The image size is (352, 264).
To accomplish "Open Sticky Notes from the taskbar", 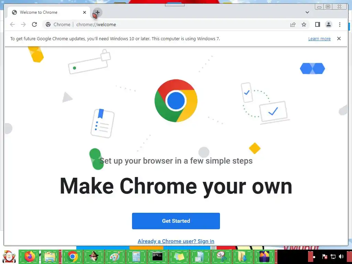I will [179, 256].
